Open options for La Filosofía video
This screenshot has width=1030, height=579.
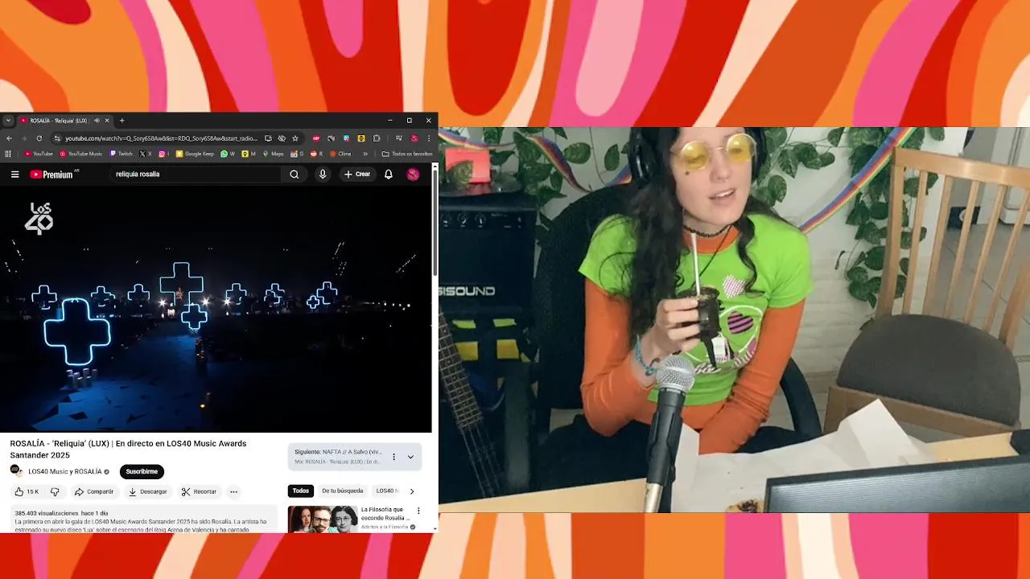tap(418, 511)
